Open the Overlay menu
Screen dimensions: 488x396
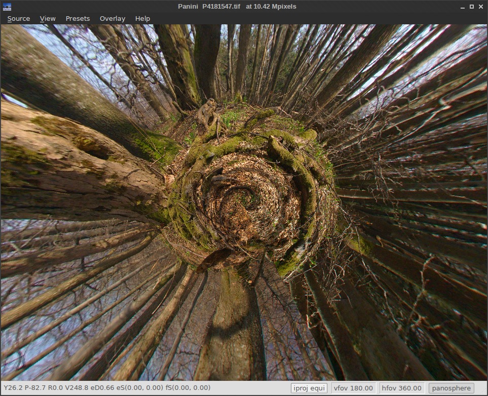point(112,19)
